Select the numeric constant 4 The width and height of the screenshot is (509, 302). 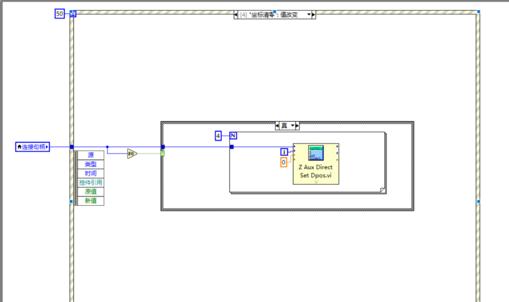click(218, 136)
